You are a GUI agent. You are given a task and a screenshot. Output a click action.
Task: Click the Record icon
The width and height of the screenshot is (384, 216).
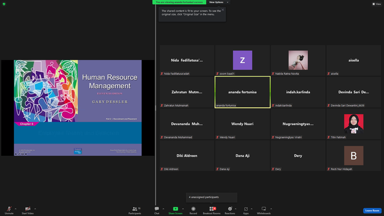tap(193, 209)
